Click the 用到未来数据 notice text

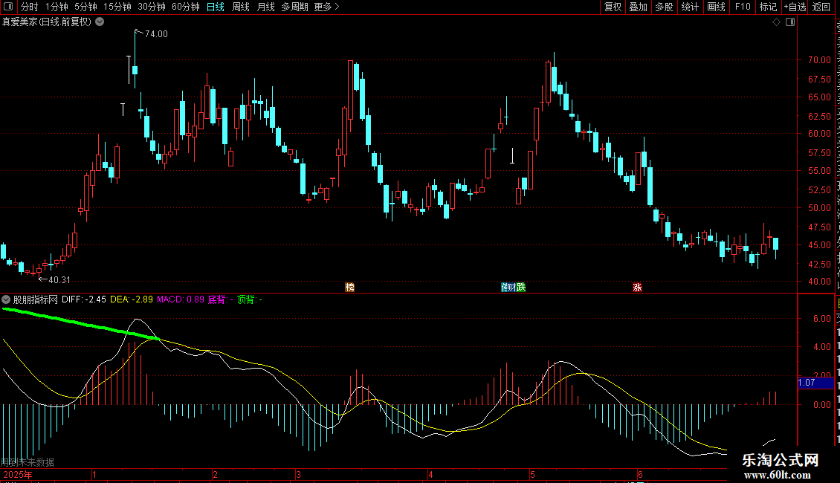28,462
